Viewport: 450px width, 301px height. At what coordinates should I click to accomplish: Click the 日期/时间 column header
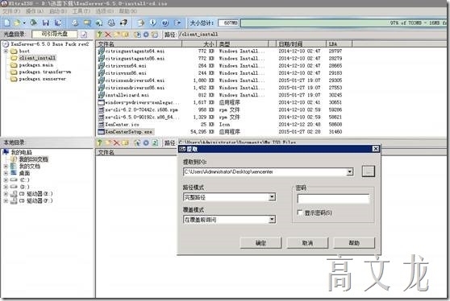coord(302,43)
